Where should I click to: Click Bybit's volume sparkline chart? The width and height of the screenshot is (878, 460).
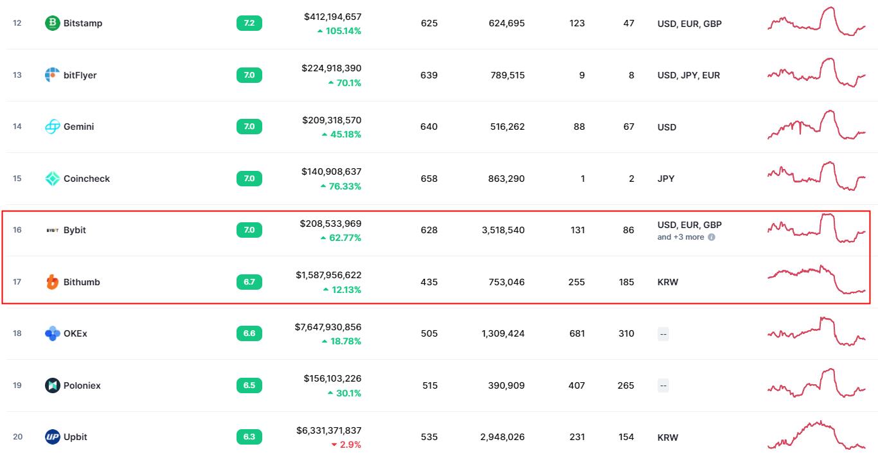click(817, 228)
